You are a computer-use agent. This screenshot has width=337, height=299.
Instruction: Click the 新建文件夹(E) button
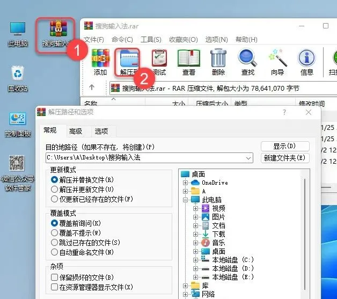[x=285, y=158]
